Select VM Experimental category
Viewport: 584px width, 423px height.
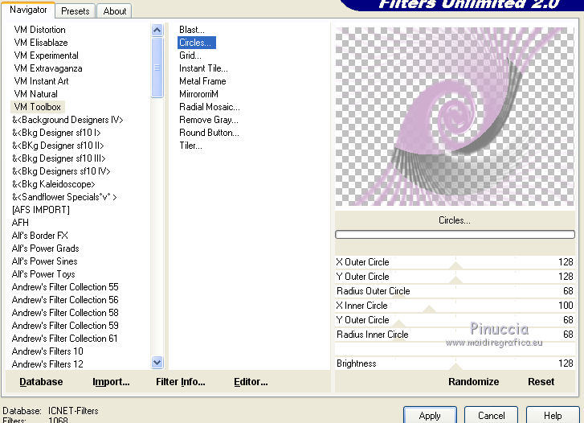click(x=46, y=55)
